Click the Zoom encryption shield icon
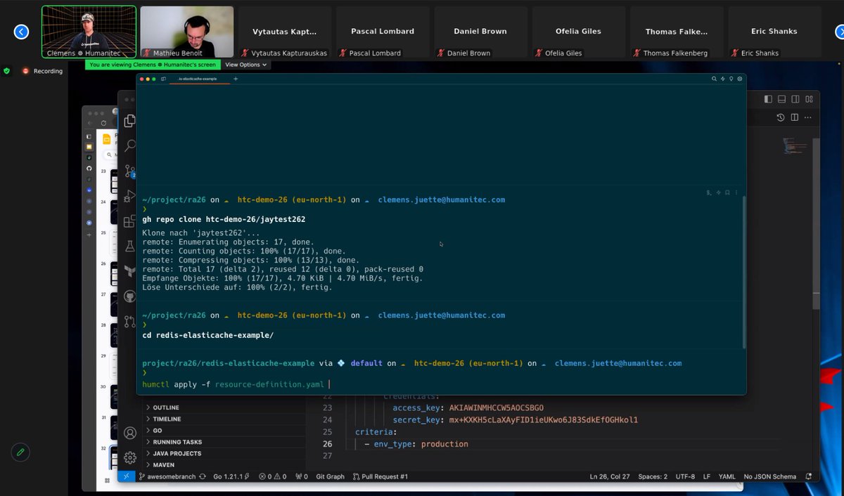Screen dimensions: 844x496 click(x=6, y=71)
